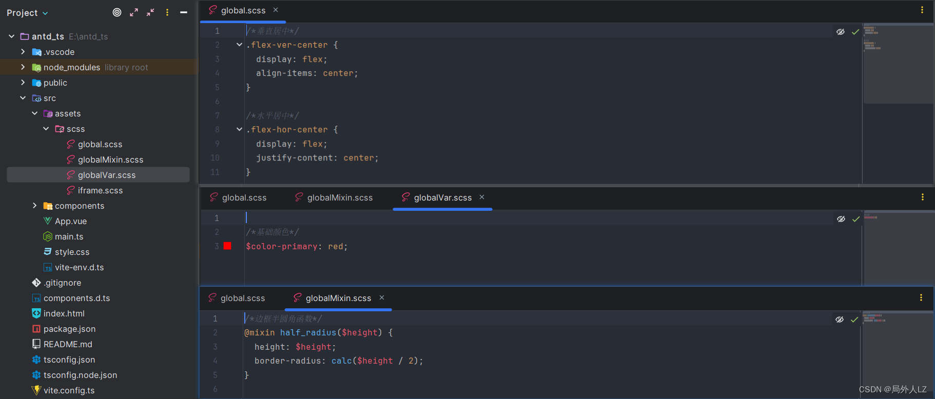This screenshot has height=399, width=935.
Task: Open main.ts in the project tree
Action: [x=69, y=236]
